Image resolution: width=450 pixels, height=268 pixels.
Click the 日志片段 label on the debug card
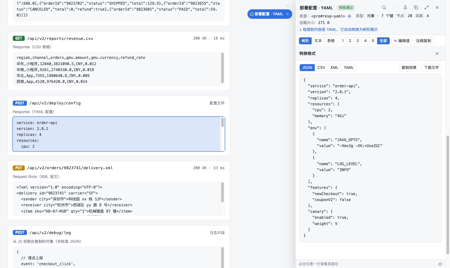pos(217,233)
